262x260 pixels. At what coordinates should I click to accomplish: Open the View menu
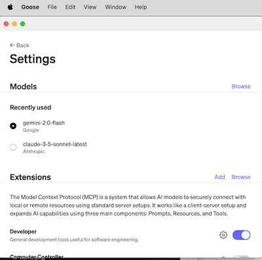(x=90, y=7)
